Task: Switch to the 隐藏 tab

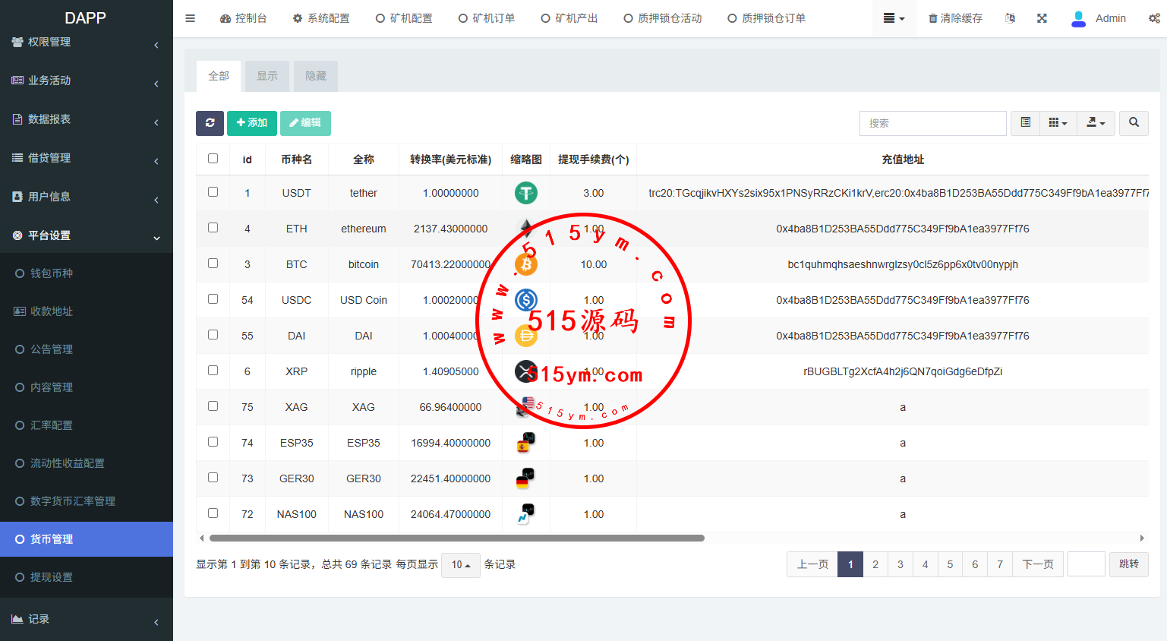Action: [x=316, y=76]
